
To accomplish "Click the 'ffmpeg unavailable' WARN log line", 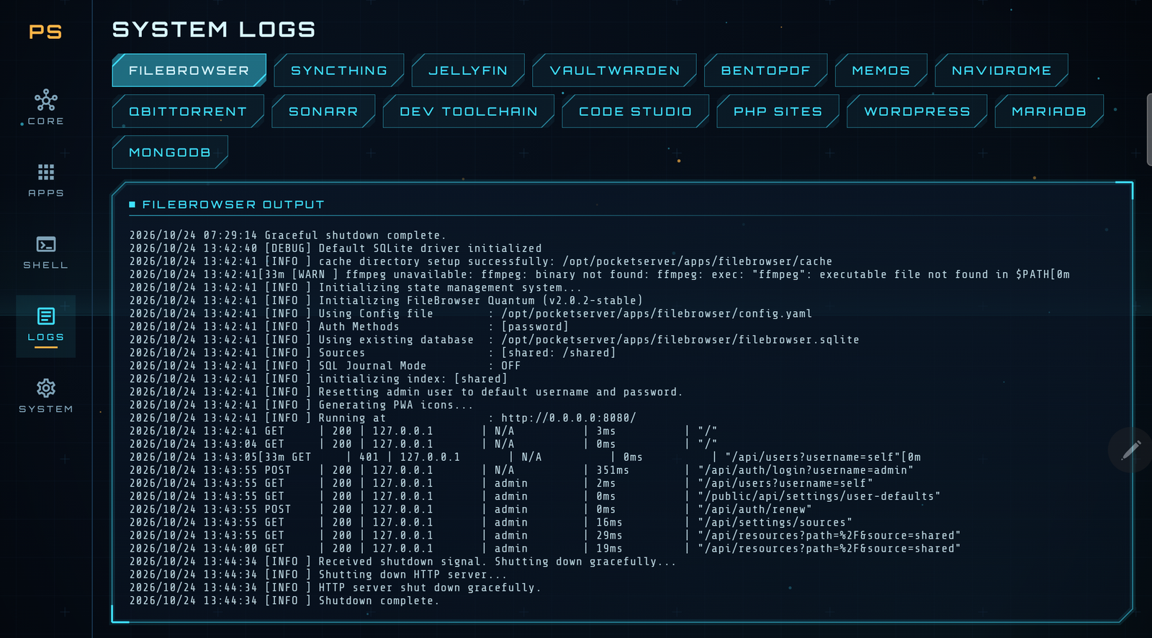I will (x=600, y=274).
